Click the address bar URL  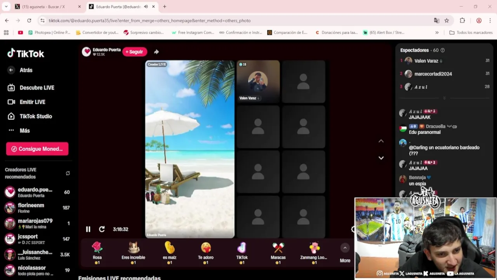pos(149,21)
